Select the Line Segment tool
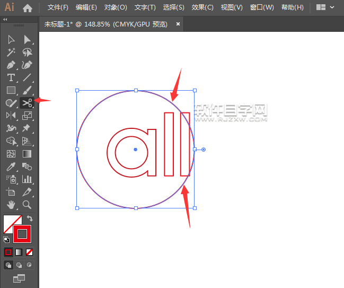Image resolution: width=344 pixels, height=288 pixels. pyautogui.click(x=27, y=78)
